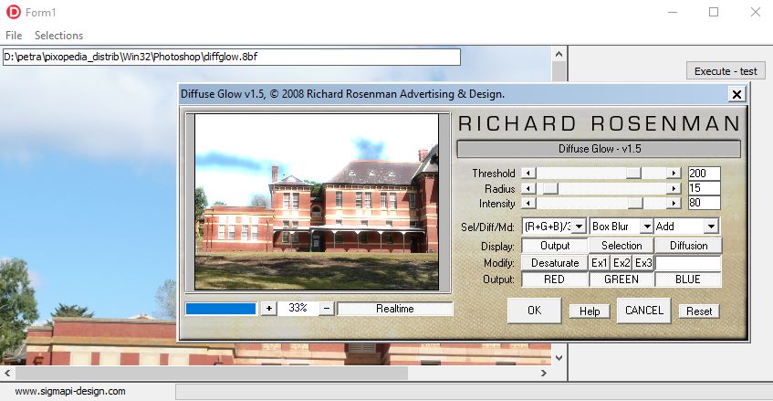773x401 pixels.
Task: Click the Execute - test button
Action: coord(726,71)
